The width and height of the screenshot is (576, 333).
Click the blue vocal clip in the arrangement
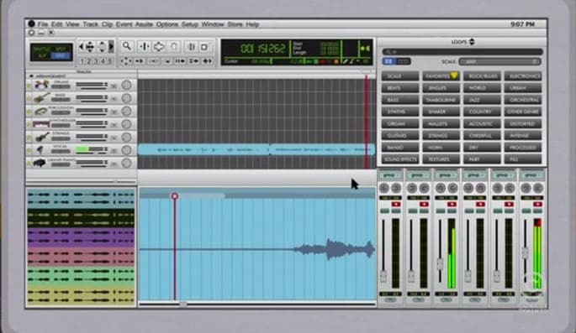256,150
